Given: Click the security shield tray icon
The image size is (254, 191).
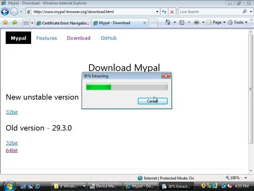Looking at the screenshot, I should tap(203, 186).
